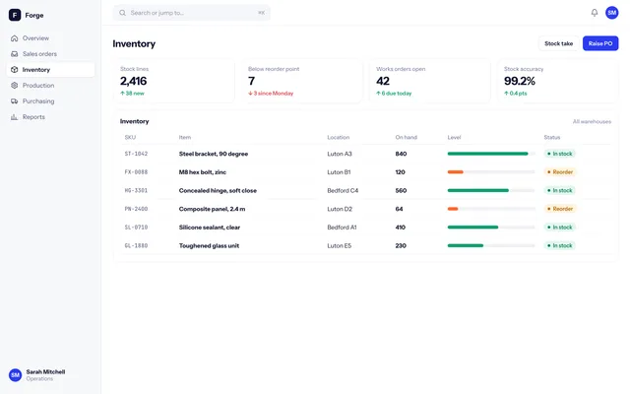Image resolution: width=630 pixels, height=394 pixels.
Task: Click on-hand value 840
Action: pyautogui.click(x=401, y=154)
